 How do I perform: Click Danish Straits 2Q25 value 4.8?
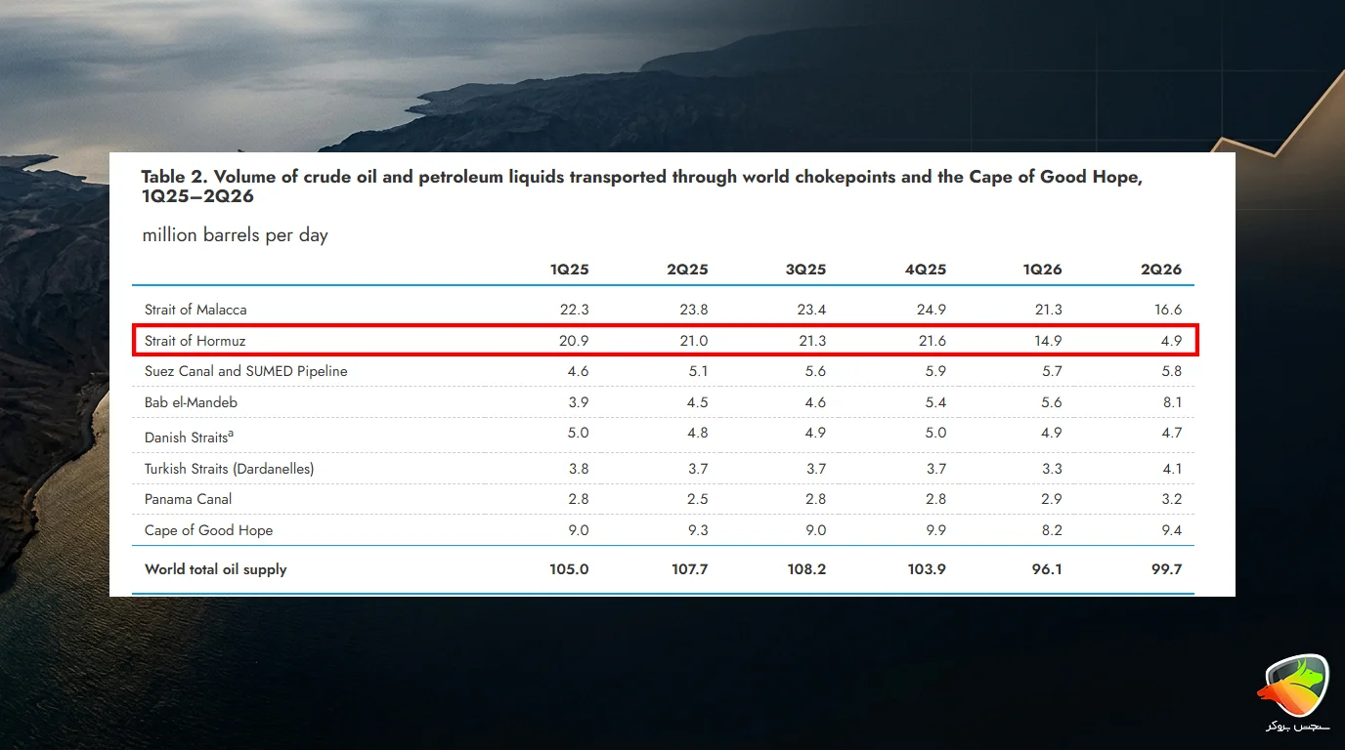[x=698, y=433]
